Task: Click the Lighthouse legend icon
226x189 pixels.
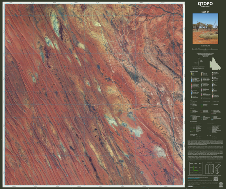Action: coord(212,87)
